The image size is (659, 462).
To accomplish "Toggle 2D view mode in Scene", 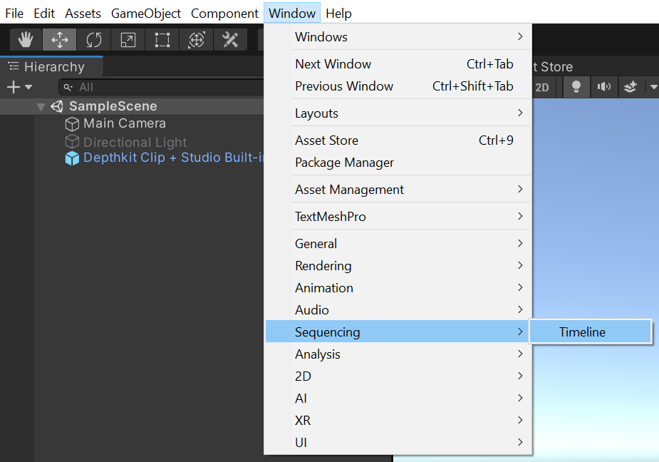I will 542,87.
